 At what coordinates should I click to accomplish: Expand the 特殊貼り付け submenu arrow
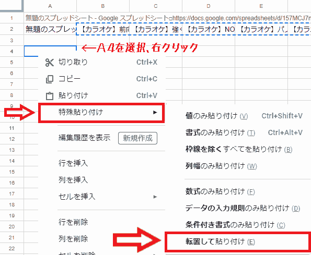(x=155, y=112)
